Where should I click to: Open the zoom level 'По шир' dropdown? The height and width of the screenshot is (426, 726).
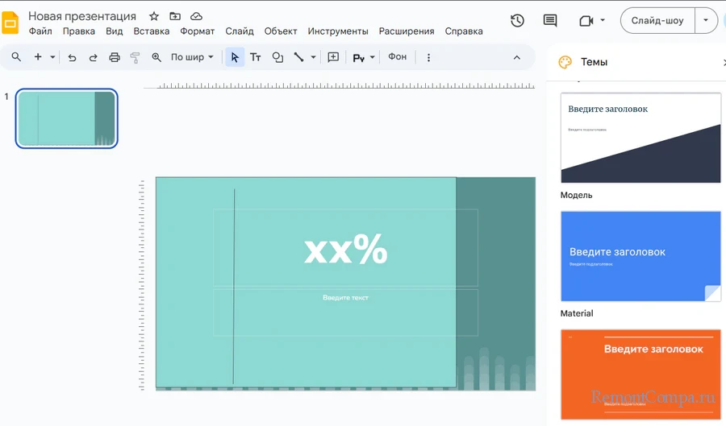pyautogui.click(x=193, y=57)
